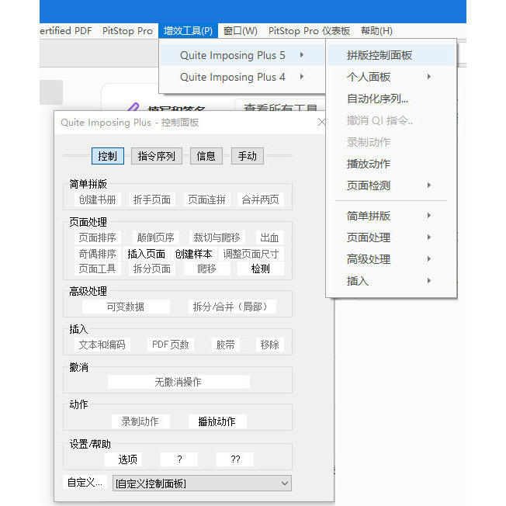
Task: Open the PitStop Pro menu
Action: [x=127, y=31]
